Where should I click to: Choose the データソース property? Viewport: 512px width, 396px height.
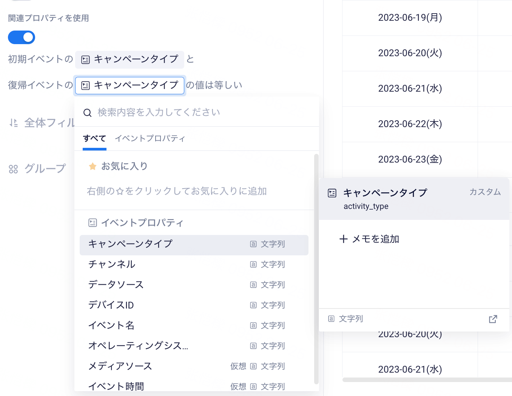194,285
